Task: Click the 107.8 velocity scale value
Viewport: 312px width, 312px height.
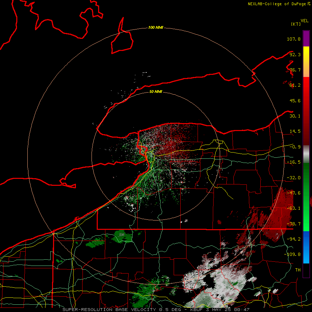Action: pos(294,39)
